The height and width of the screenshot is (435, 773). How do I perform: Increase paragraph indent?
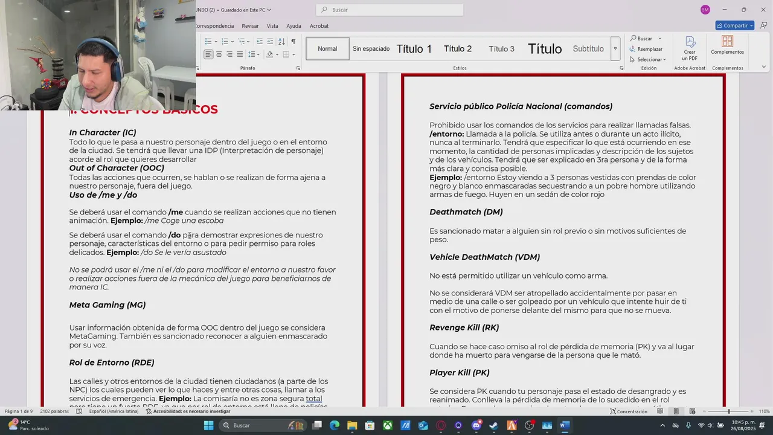point(270,41)
